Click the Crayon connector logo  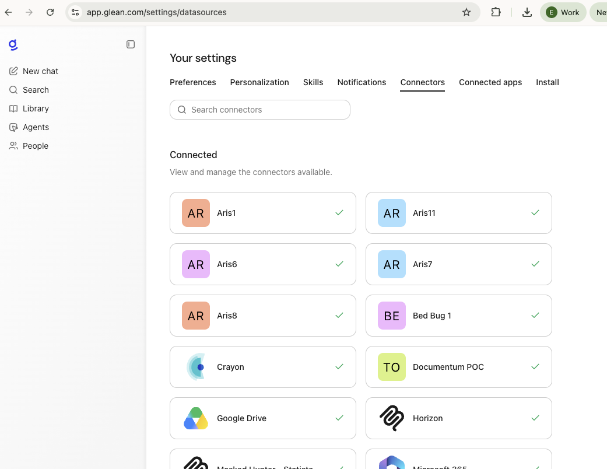click(x=196, y=367)
